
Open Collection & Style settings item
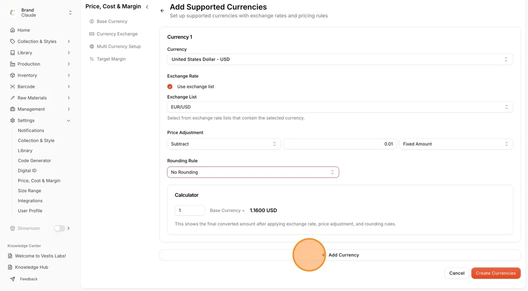click(36, 141)
